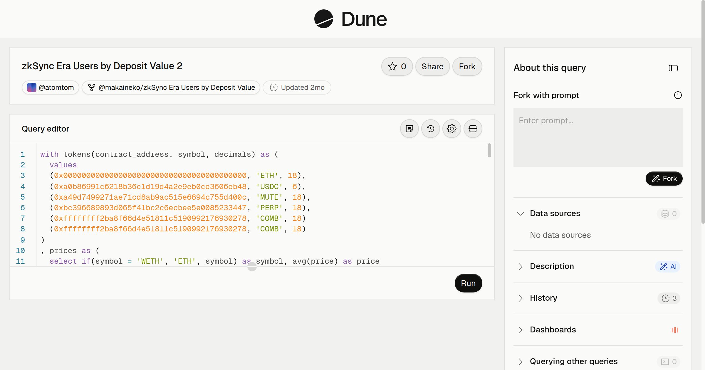Click the 'WETH' string on line 11
The height and width of the screenshot is (370, 705).
(x=150, y=261)
